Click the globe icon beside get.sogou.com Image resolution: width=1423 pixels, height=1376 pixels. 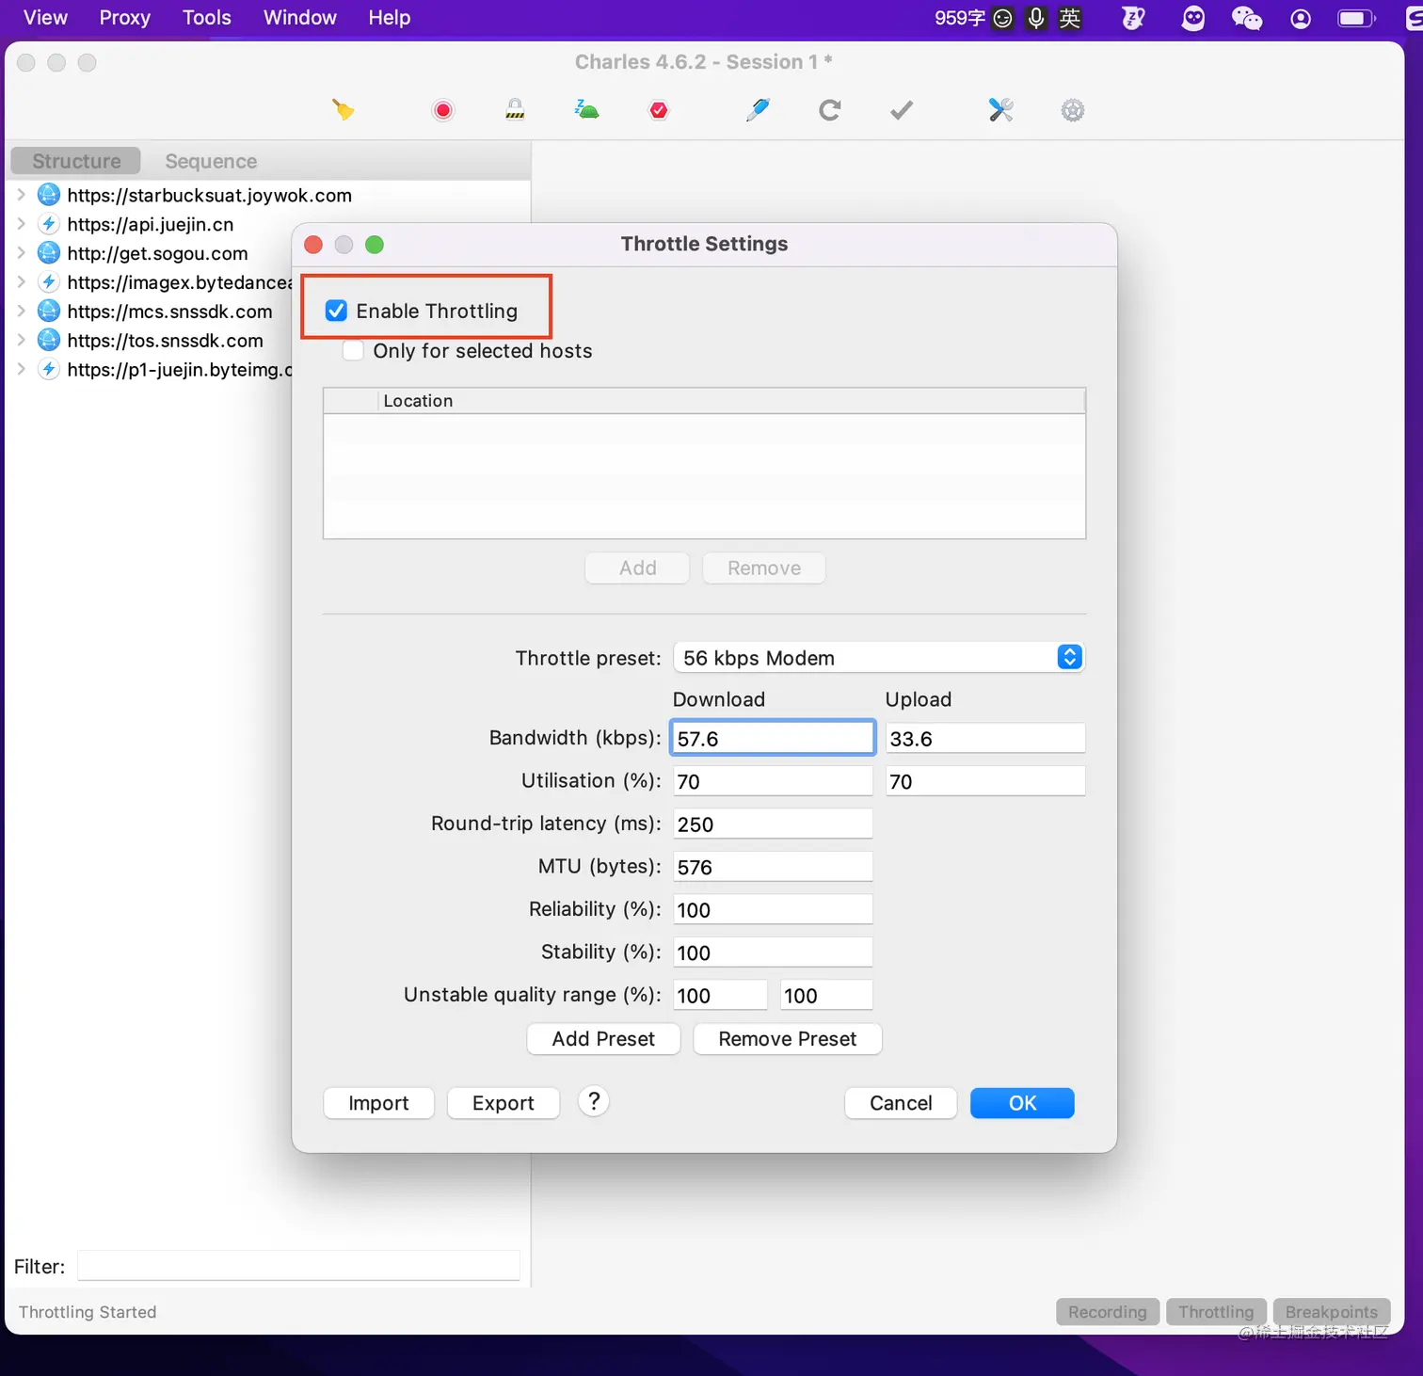49,253
